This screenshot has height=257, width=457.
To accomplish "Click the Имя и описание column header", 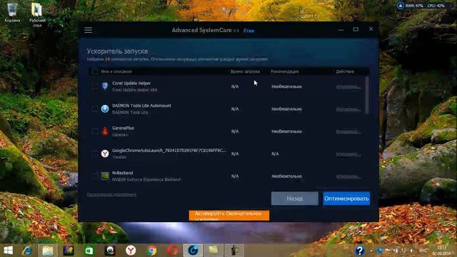I will (x=116, y=71).
